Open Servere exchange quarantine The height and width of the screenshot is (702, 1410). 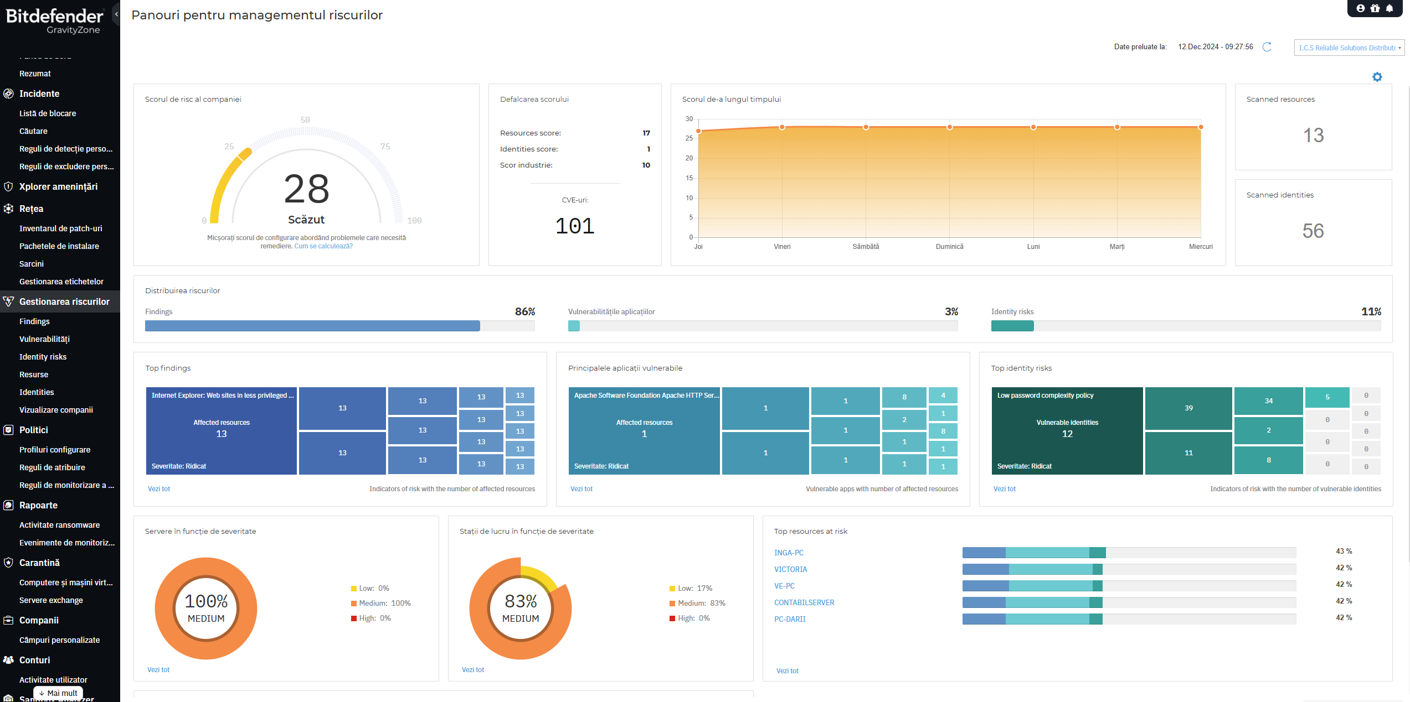(51, 600)
